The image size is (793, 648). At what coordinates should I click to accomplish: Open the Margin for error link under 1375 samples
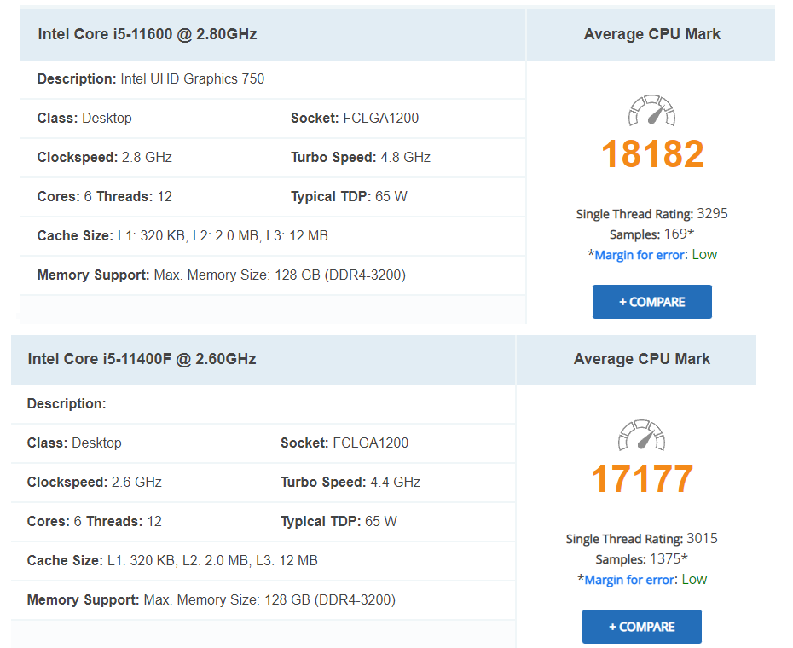point(629,580)
